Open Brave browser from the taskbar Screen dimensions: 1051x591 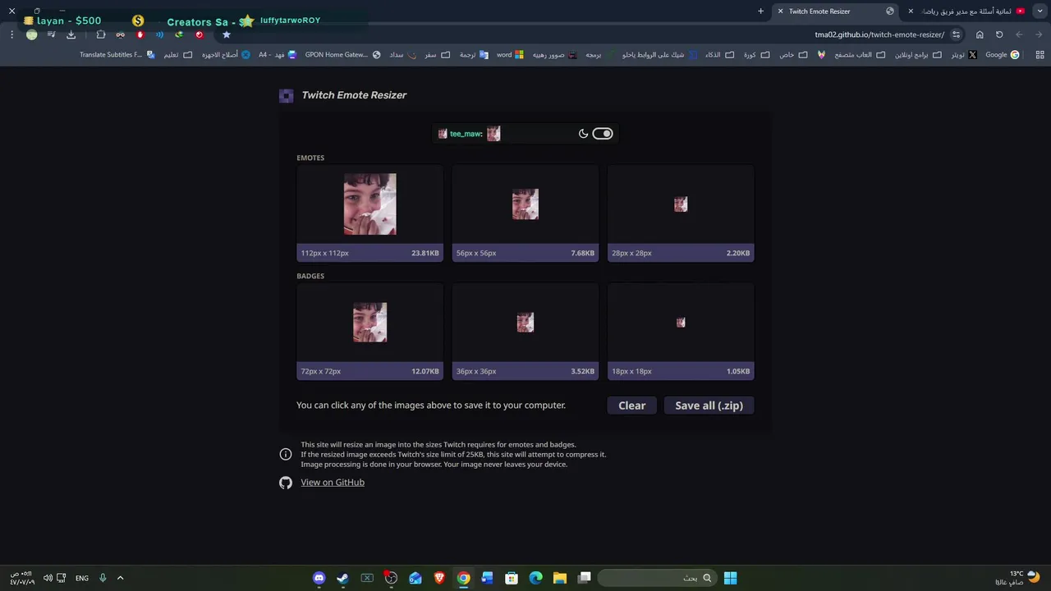tap(439, 578)
